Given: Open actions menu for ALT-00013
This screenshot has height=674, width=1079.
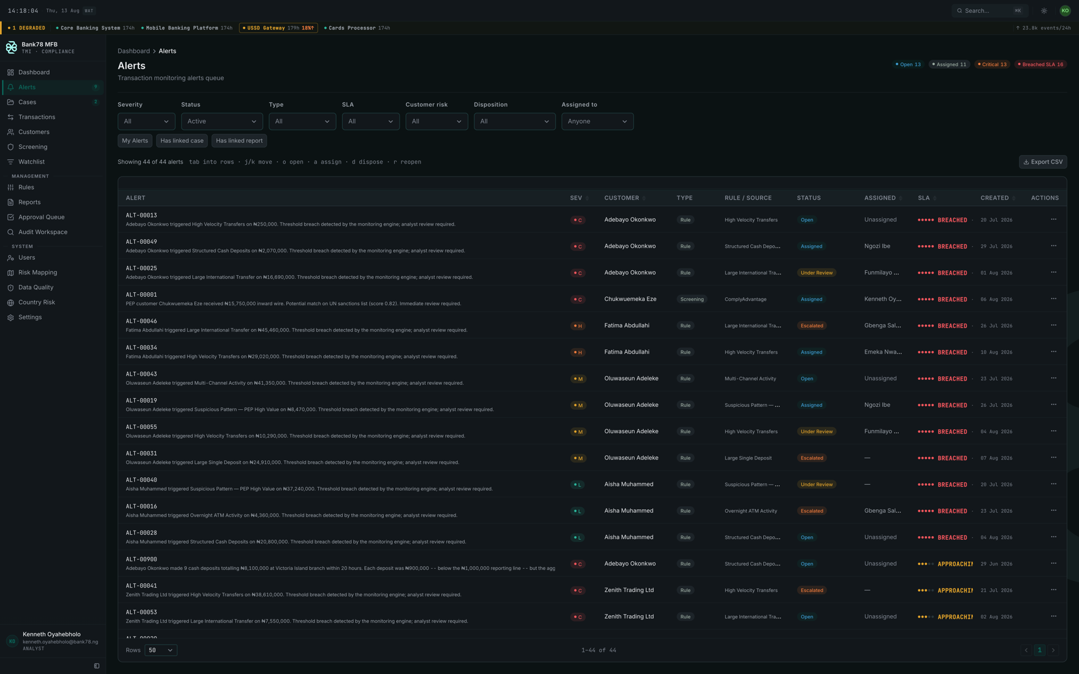Looking at the screenshot, I should [1053, 219].
